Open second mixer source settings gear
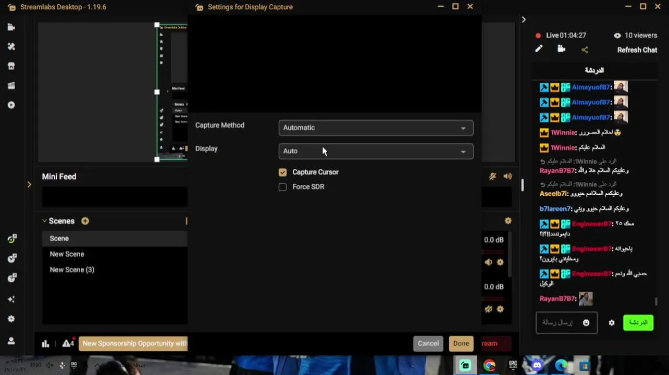Image resolution: width=669 pixels, height=375 pixels. click(x=500, y=309)
